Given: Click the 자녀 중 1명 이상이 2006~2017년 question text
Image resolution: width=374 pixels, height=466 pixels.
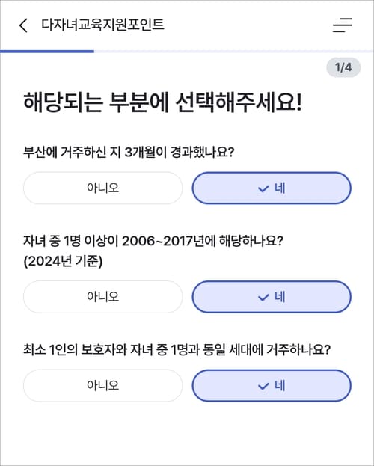Looking at the screenshot, I should click(153, 241).
